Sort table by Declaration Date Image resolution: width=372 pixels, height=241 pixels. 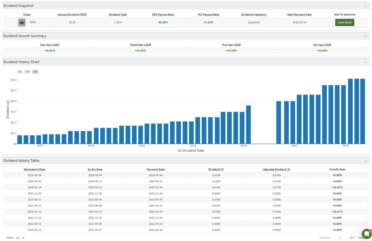(34, 169)
